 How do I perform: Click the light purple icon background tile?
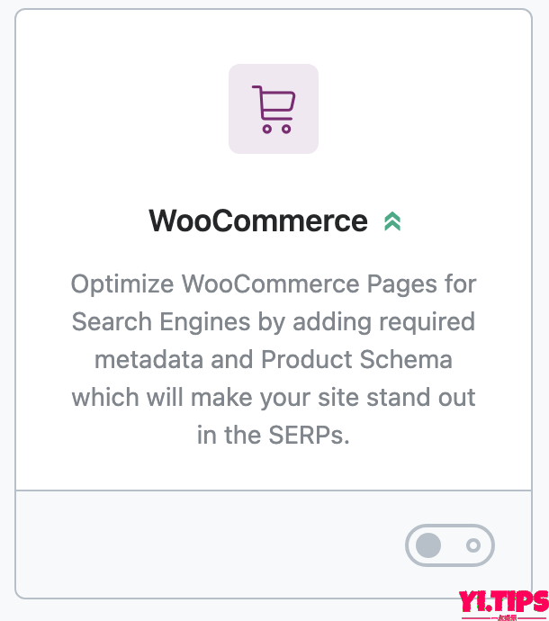pos(243,81)
